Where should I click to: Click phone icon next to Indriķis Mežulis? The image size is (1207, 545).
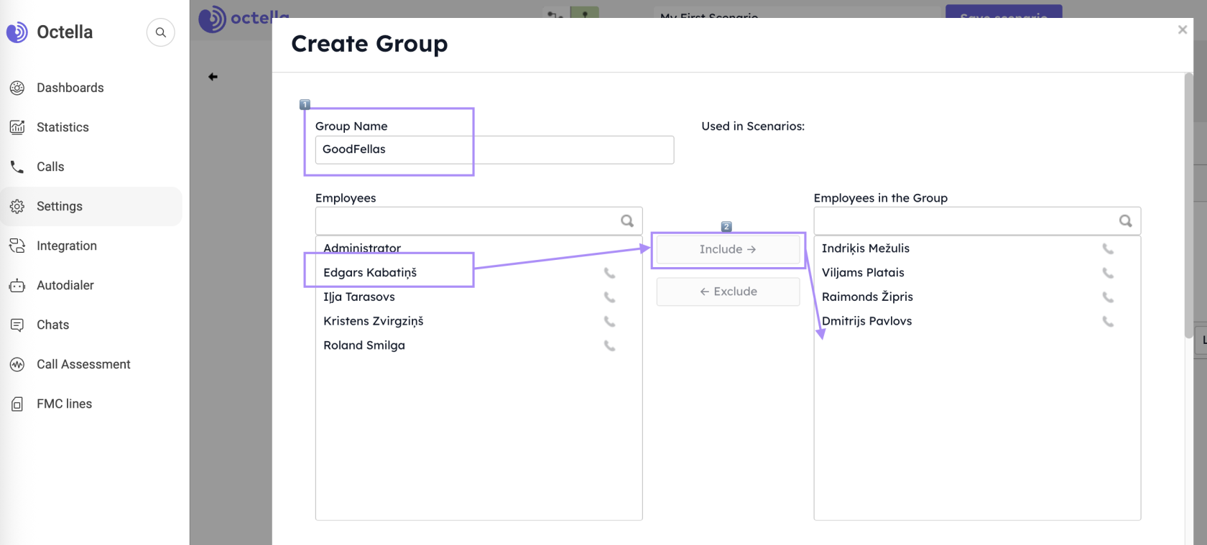(x=1108, y=248)
